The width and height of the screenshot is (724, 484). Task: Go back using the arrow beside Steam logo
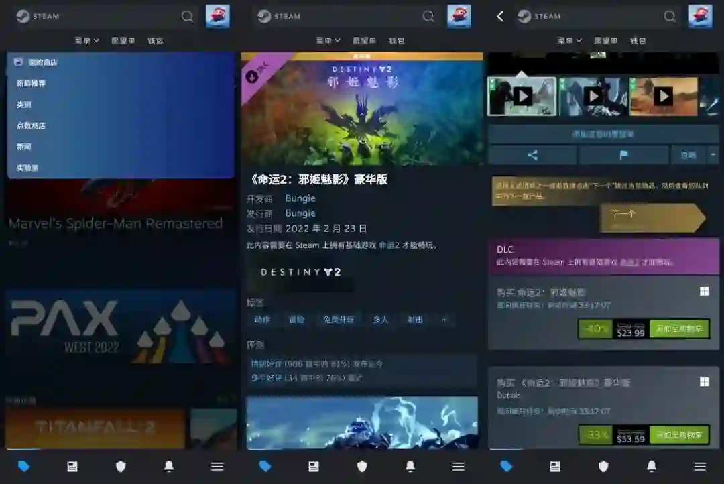(501, 17)
